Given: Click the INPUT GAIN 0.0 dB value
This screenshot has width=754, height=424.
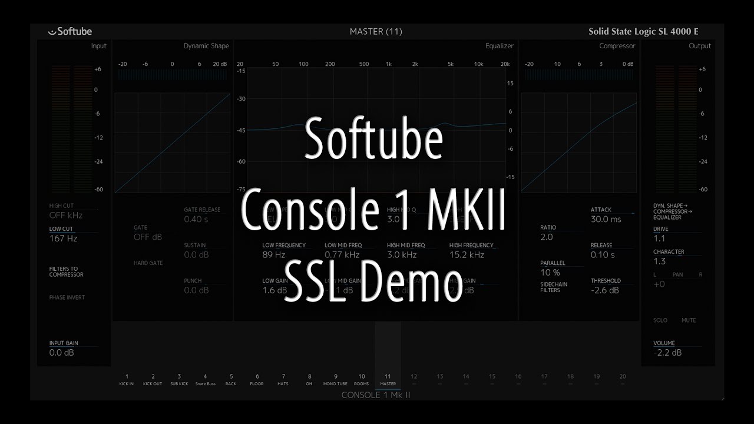Looking at the screenshot, I should (x=62, y=353).
